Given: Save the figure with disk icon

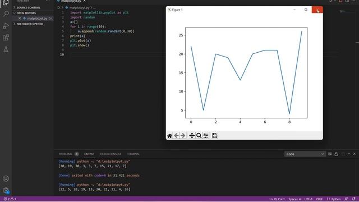Looking at the screenshot, I should click(214, 136).
